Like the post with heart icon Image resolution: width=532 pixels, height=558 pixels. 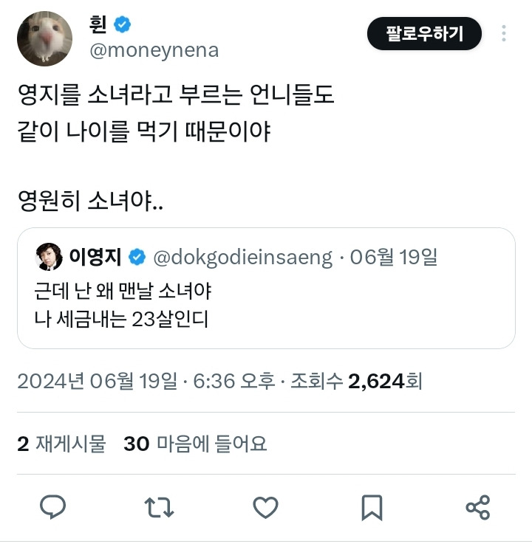pos(265,507)
